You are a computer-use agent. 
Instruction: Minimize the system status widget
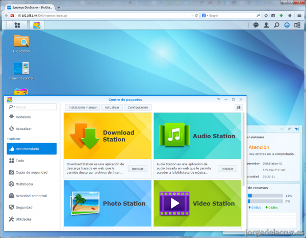click(x=282, y=129)
